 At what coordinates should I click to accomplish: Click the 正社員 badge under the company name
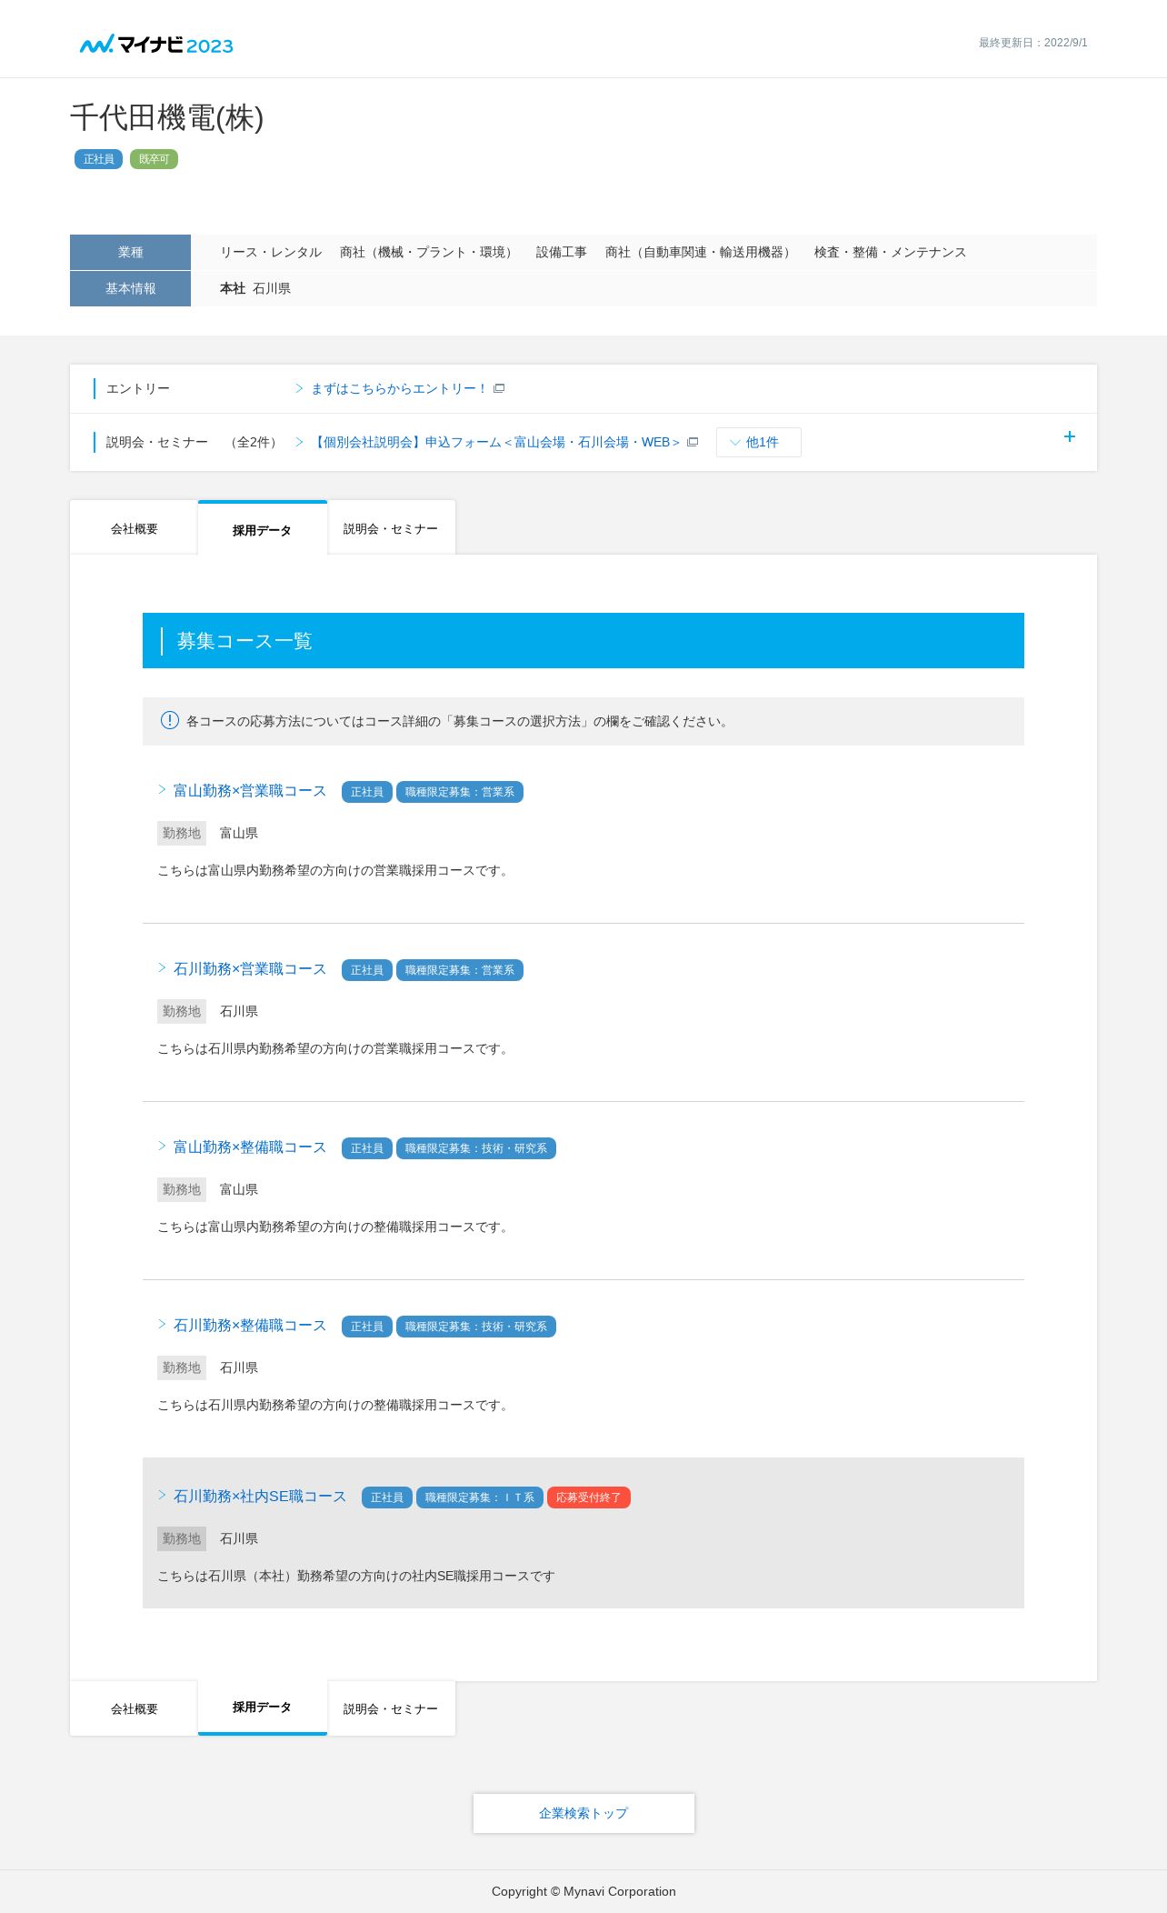pyautogui.click(x=99, y=159)
